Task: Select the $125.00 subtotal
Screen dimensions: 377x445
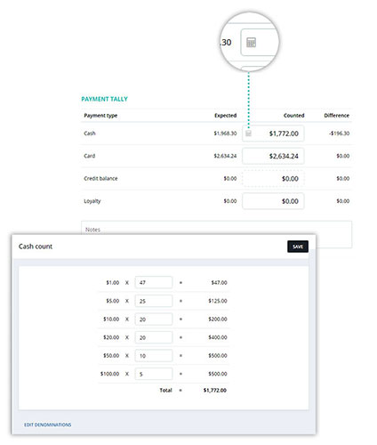Action: [218, 301]
